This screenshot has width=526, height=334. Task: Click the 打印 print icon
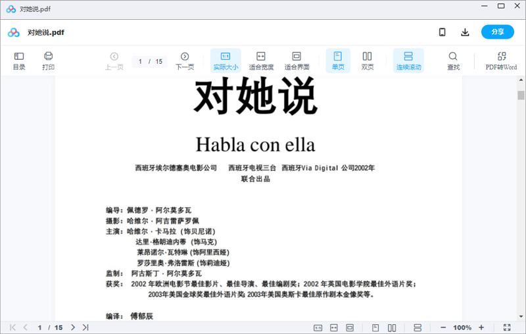click(48, 60)
